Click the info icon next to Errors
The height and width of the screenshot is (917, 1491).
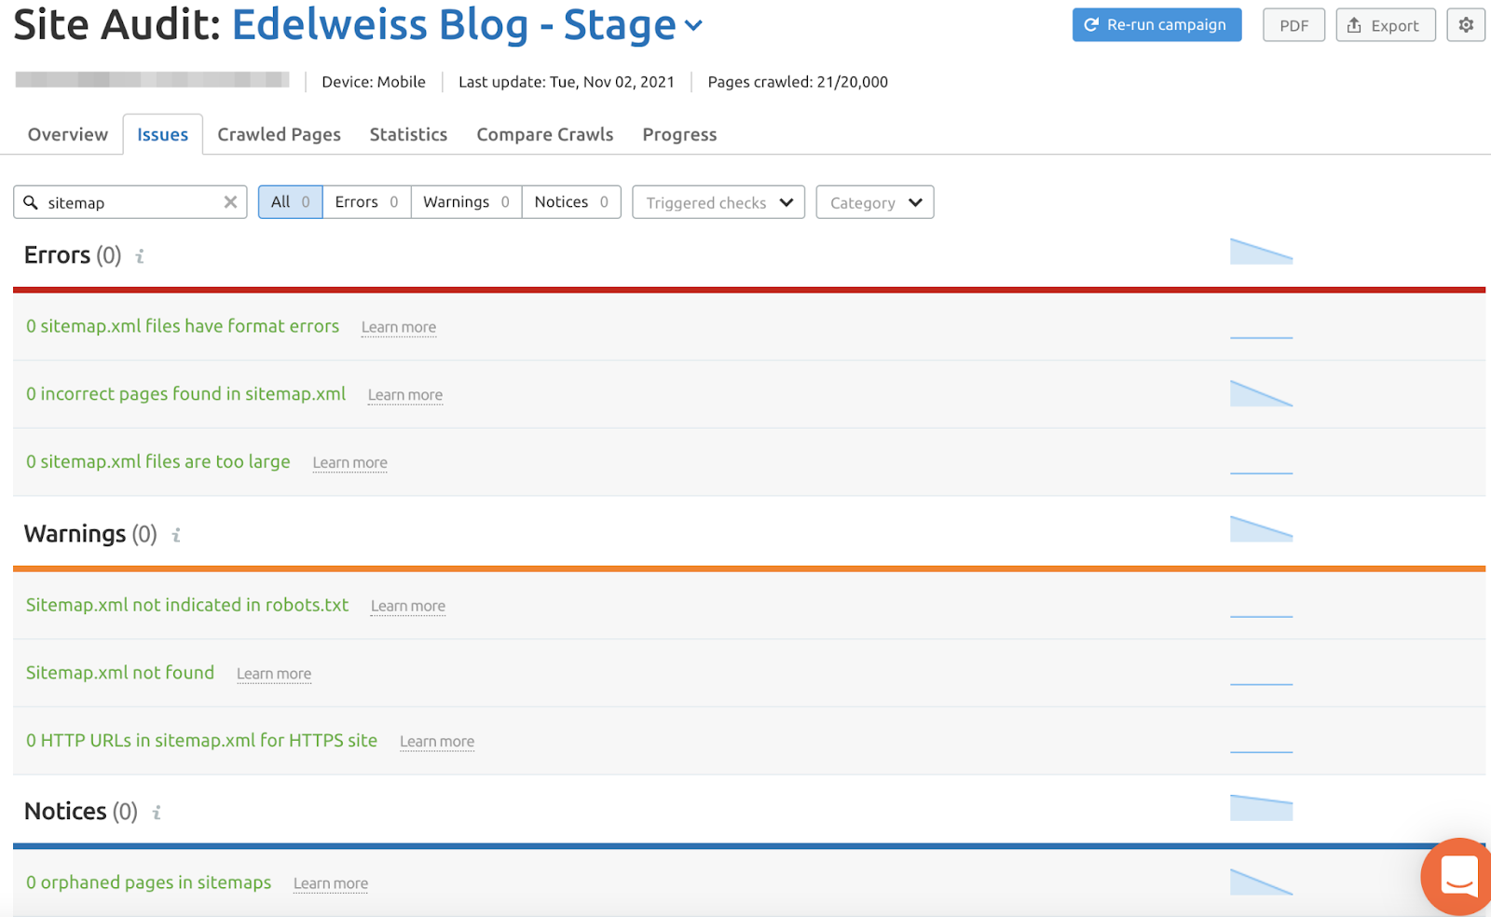pyautogui.click(x=140, y=256)
